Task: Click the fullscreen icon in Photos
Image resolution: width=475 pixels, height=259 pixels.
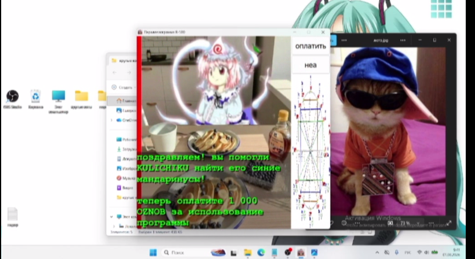Action: pos(449,223)
